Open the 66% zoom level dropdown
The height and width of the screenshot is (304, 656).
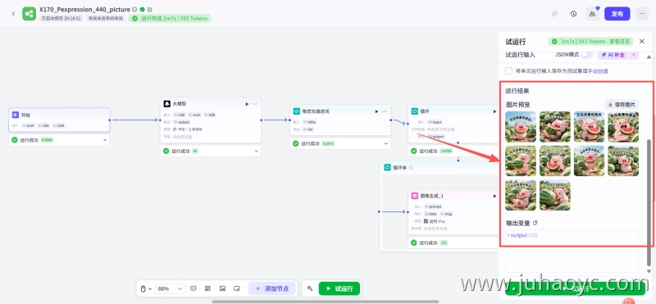(x=170, y=288)
